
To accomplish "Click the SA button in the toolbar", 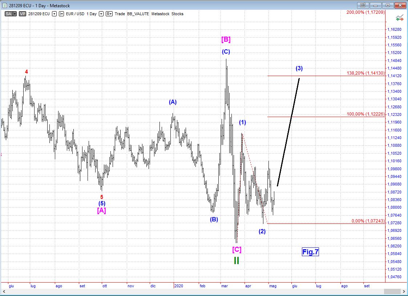I will tap(9, 14).
